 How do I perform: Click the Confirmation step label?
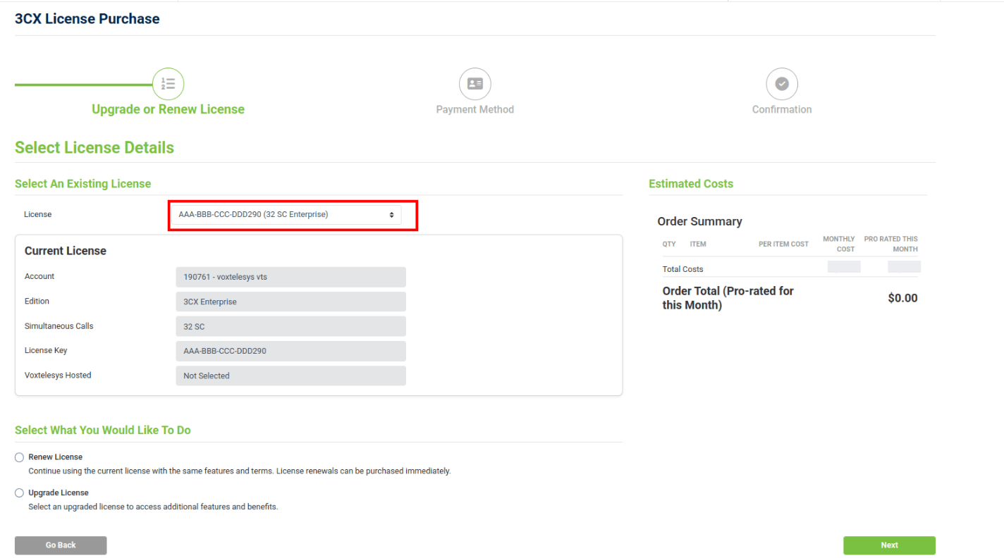pyautogui.click(x=782, y=109)
